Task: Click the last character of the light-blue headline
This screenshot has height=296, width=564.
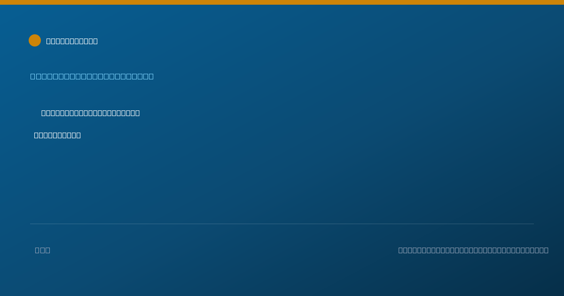Action: (x=151, y=76)
